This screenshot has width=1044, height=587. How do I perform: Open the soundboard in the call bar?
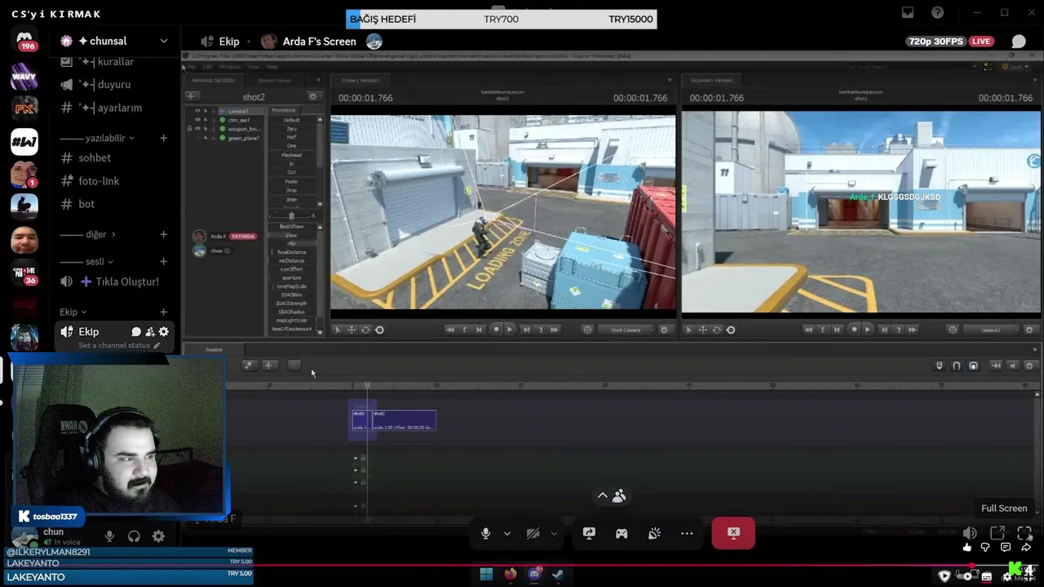(x=654, y=533)
